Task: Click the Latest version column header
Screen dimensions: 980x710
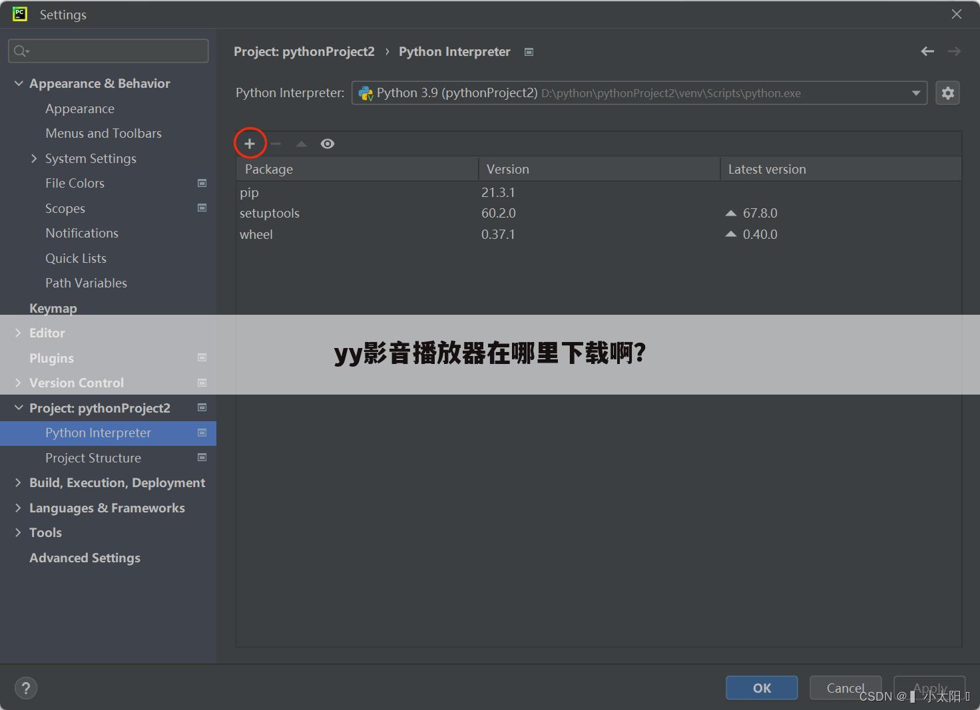Action: coord(841,169)
